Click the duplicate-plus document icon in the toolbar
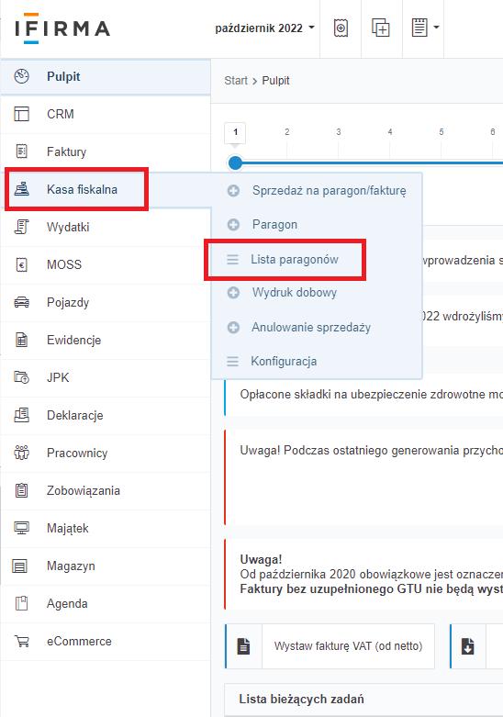This screenshot has height=717, width=503. point(380,28)
